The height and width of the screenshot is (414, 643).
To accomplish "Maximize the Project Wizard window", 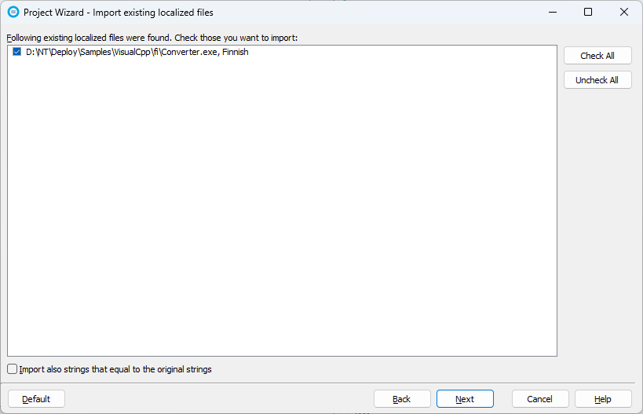I will pos(588,13).
